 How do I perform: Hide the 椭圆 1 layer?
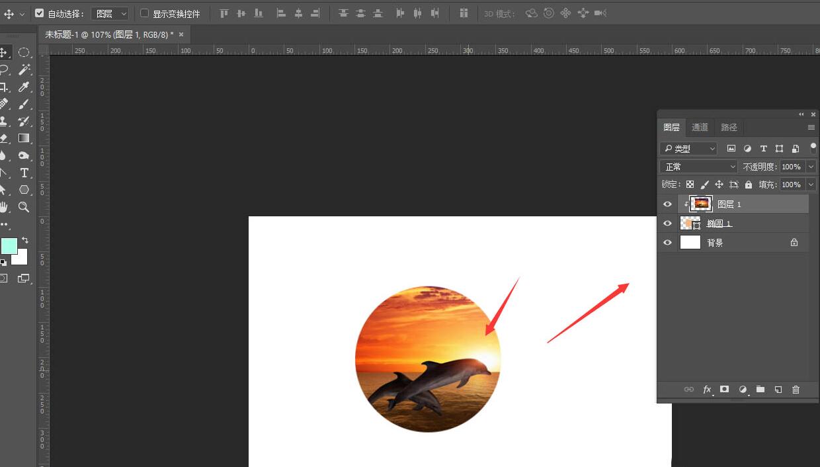[667, 224]
